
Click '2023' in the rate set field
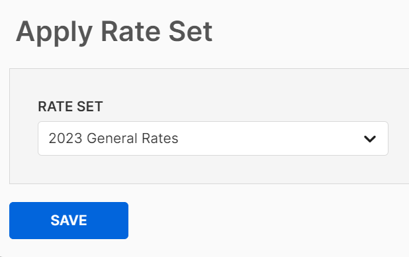coord(66,138)
